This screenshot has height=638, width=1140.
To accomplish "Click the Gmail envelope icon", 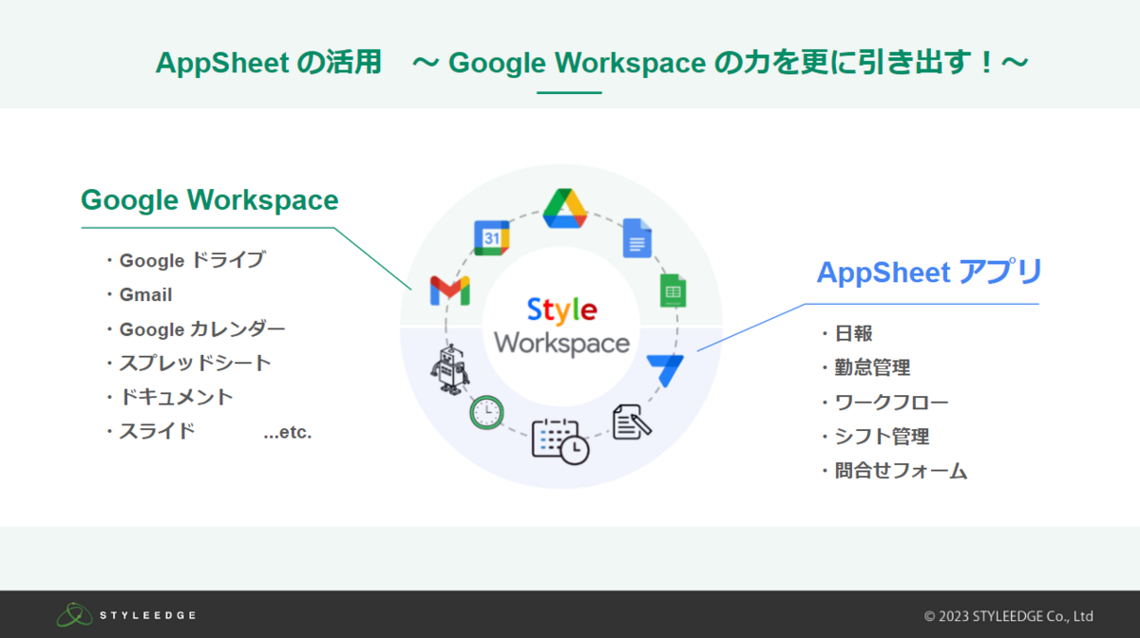I will click(x=449, y=291).
